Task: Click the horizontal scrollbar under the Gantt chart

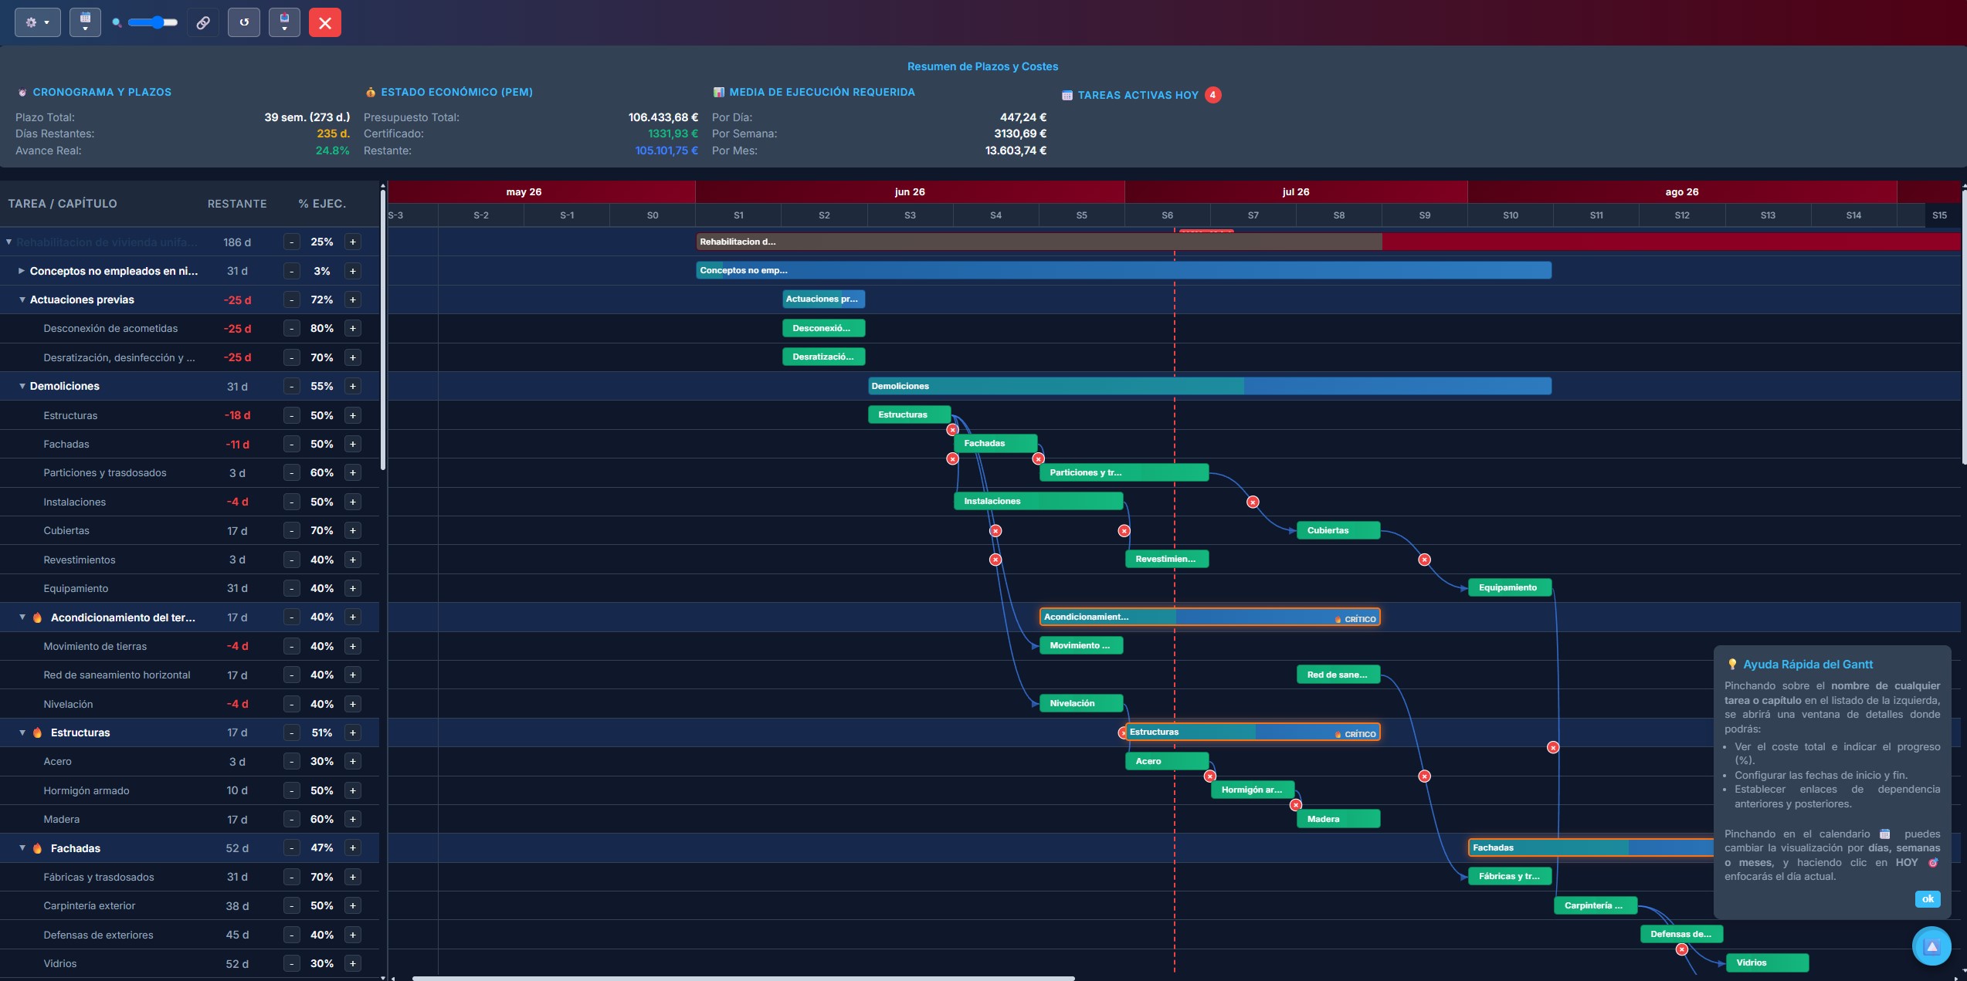Action: [x=743, y=978]
